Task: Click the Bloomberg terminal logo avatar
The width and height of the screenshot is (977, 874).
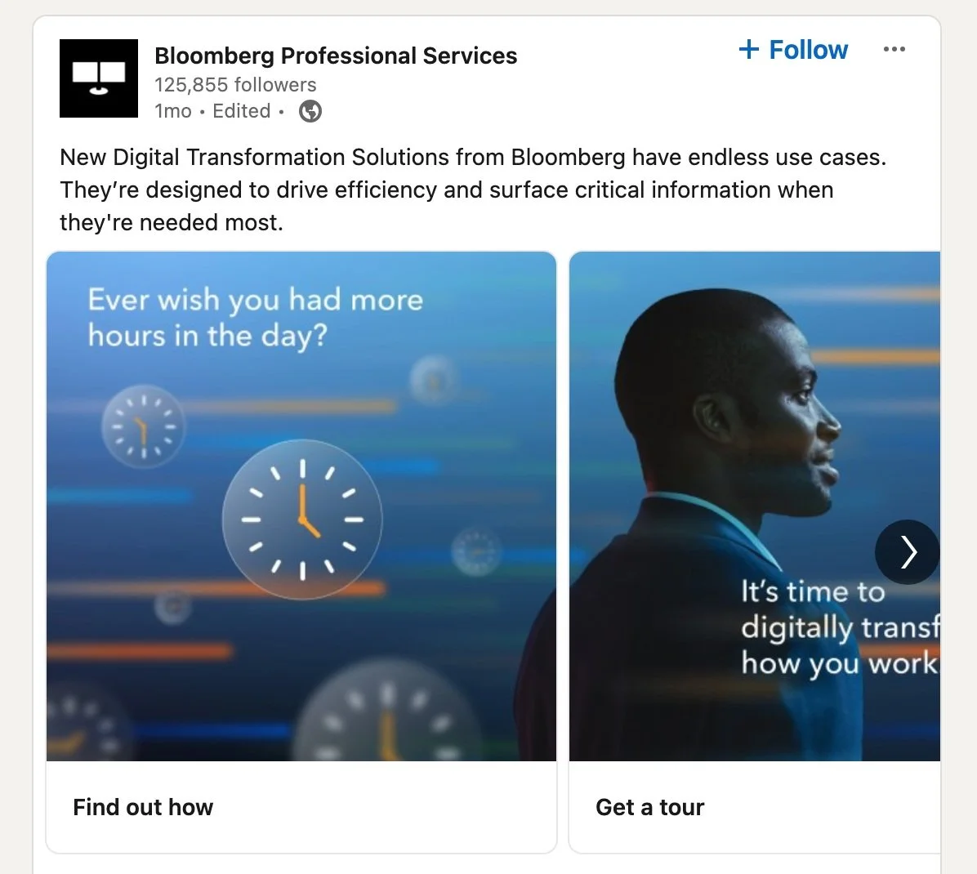Action: [x=99, y=78]
